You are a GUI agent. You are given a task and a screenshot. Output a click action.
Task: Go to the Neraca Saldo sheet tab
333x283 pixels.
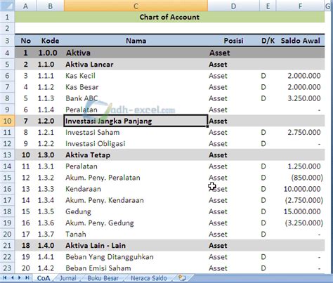coord(149,278)
